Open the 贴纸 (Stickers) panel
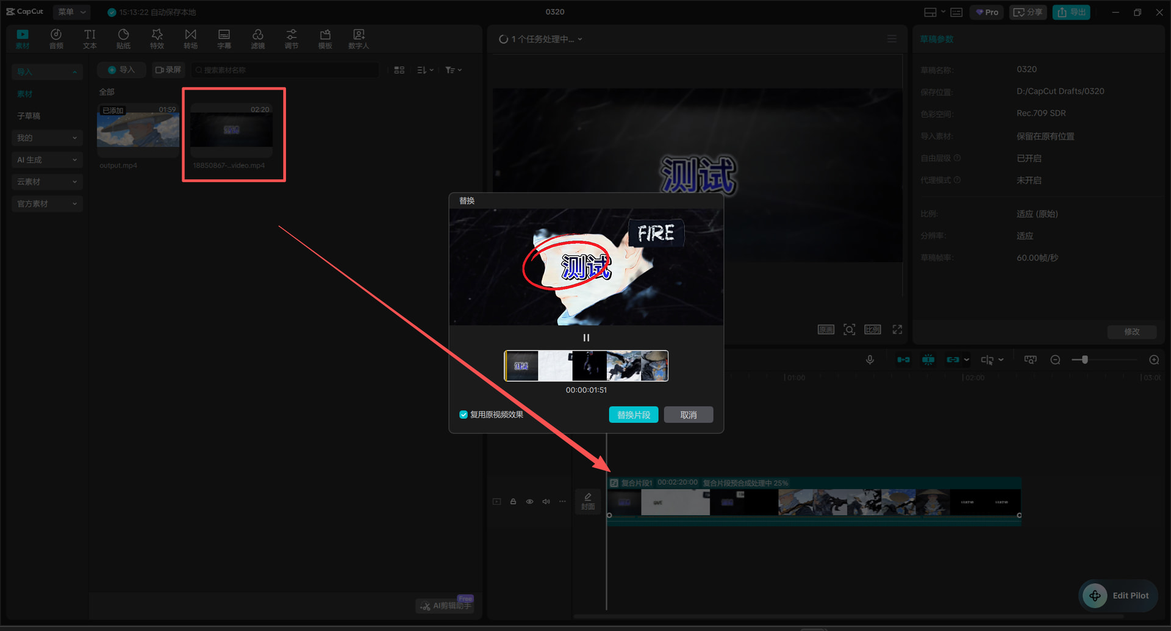Image resolution: width=1171 pixels, height=631 pixels. point(123,38)
